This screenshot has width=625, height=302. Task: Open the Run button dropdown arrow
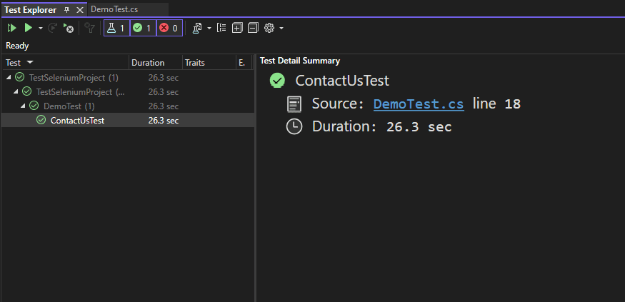click(40, 29)
